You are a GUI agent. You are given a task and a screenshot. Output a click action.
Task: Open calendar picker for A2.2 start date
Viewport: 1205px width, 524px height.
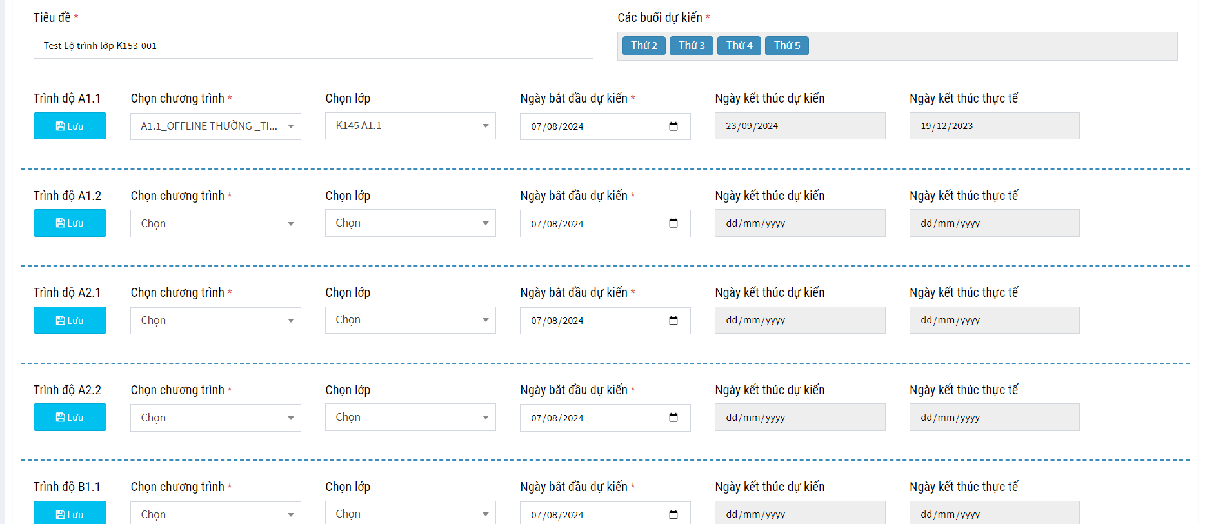click(673, 418)
